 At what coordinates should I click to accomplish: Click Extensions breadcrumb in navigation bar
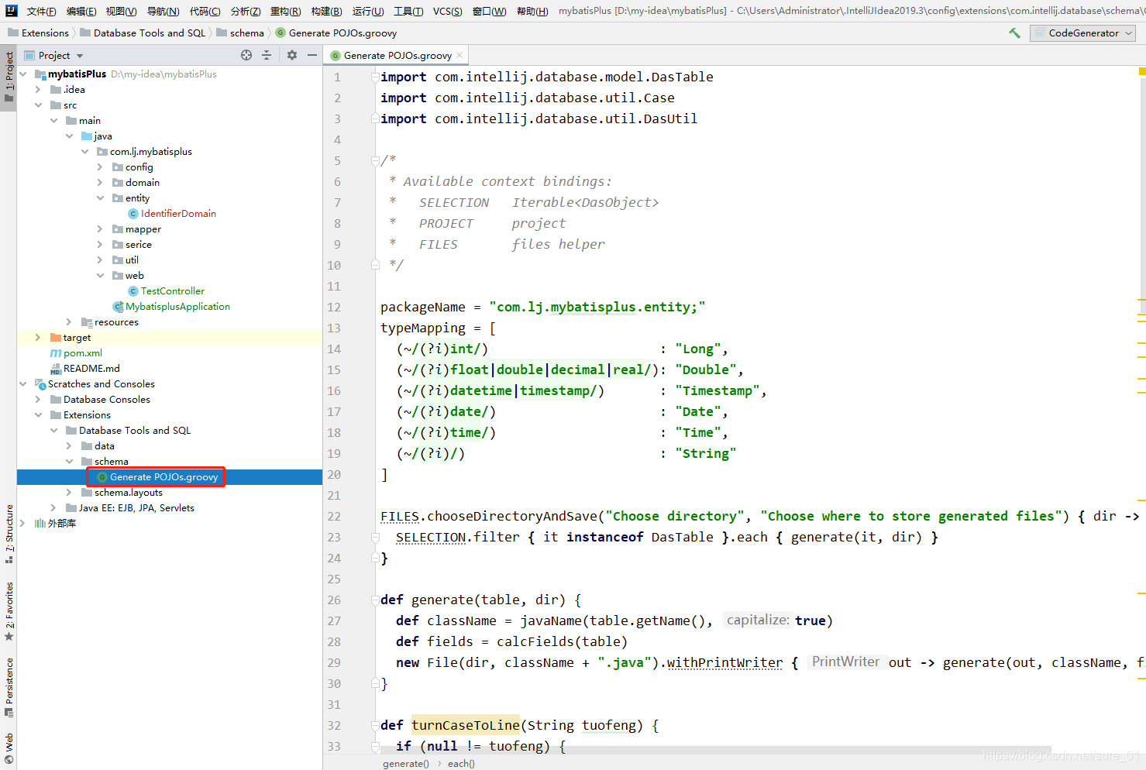[x=38, y=33]
